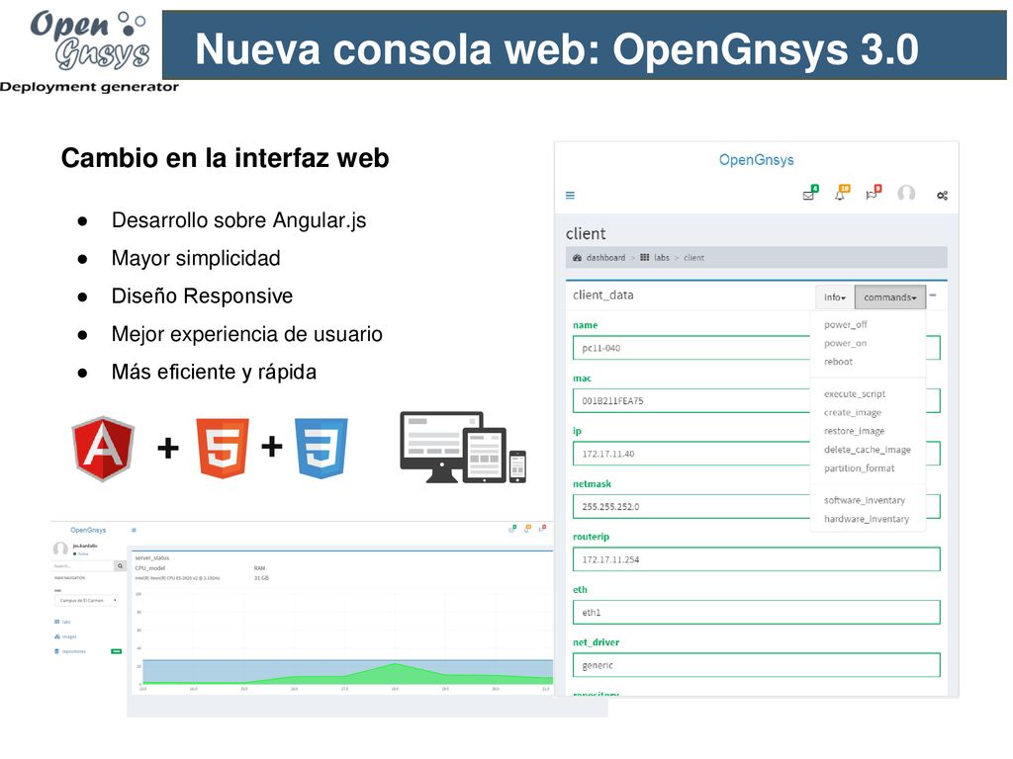The height and width of the screenshot is (759, 1013).
Task: Click the 'Diseño Responsive' bullet text
Action: pos(202,296)
